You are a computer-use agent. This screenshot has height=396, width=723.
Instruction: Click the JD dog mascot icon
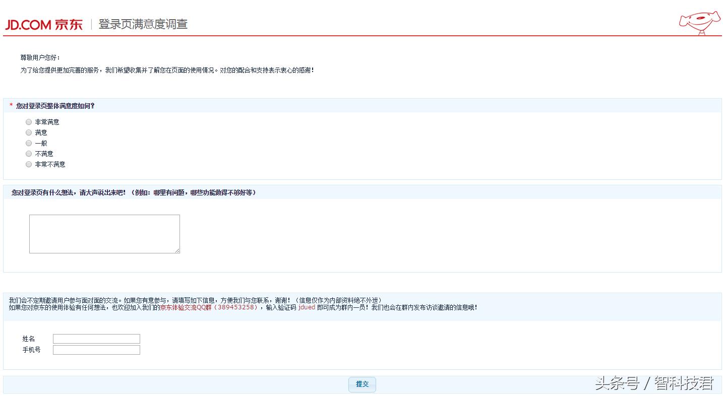coord(699,23)
